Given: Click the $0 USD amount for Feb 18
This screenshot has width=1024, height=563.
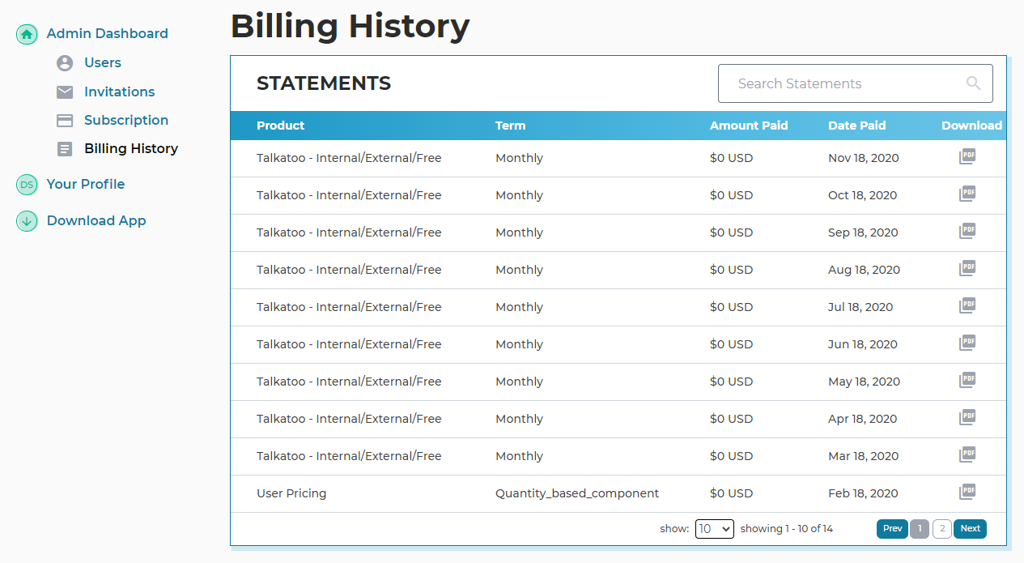Looking at the screenshot, I should [x=732, y=493].
